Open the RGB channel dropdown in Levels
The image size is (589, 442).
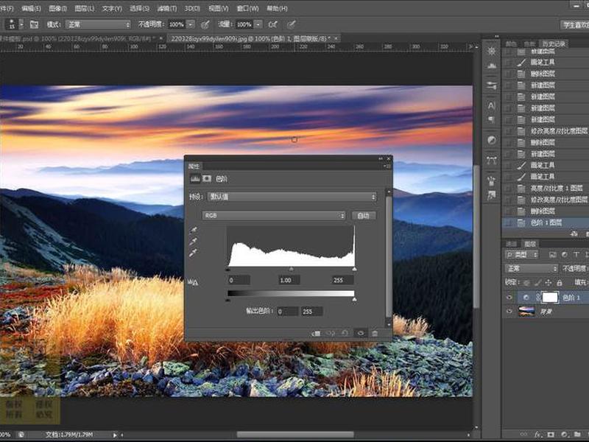(x=273, y=216)
